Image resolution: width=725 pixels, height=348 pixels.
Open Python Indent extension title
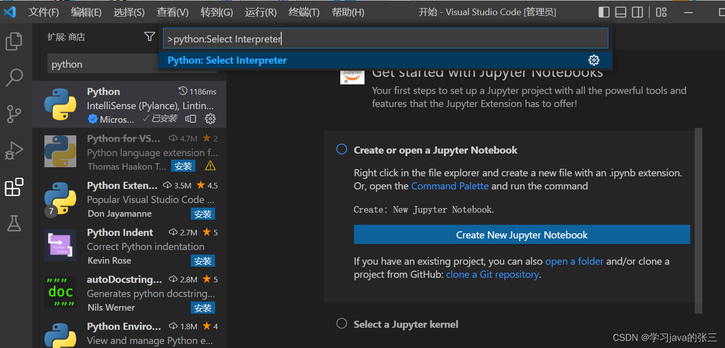tap(120, 232)
